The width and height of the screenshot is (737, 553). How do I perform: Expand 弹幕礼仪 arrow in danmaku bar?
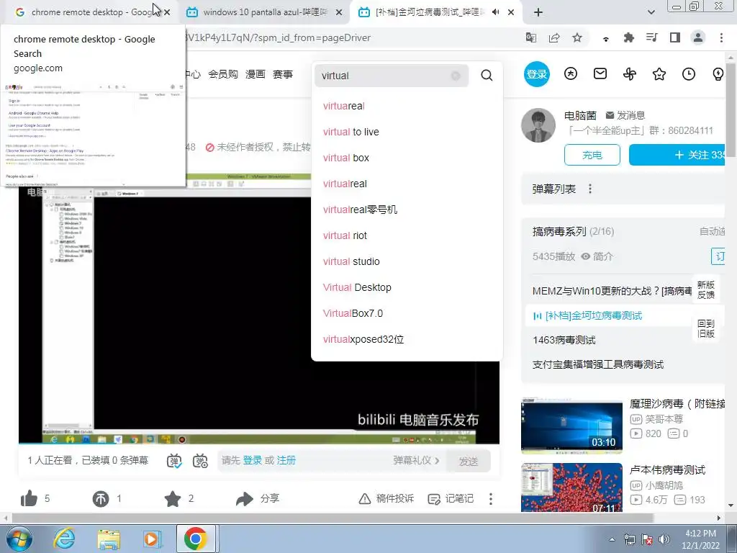click(437, 460)
